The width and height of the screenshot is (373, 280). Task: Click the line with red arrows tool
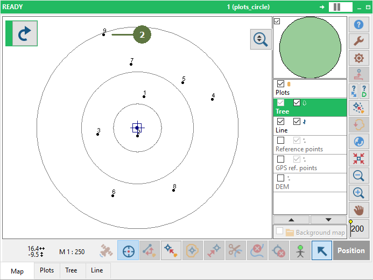click(x=150, y=250)
